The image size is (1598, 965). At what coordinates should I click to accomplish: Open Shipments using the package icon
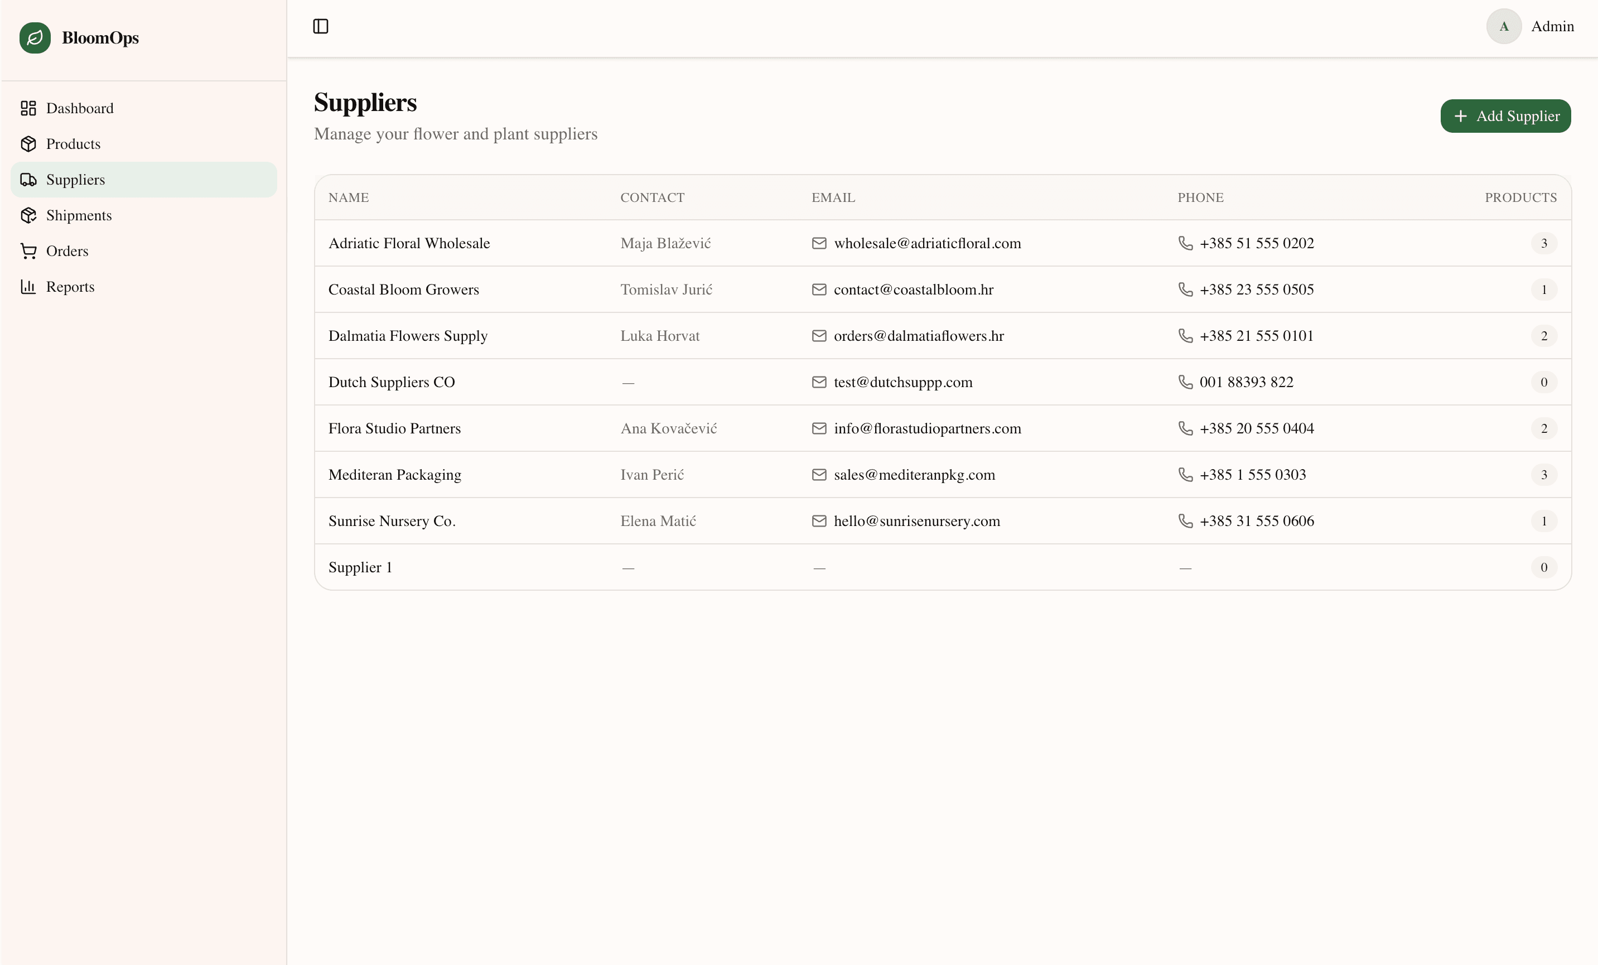click(x=28, y=215)
